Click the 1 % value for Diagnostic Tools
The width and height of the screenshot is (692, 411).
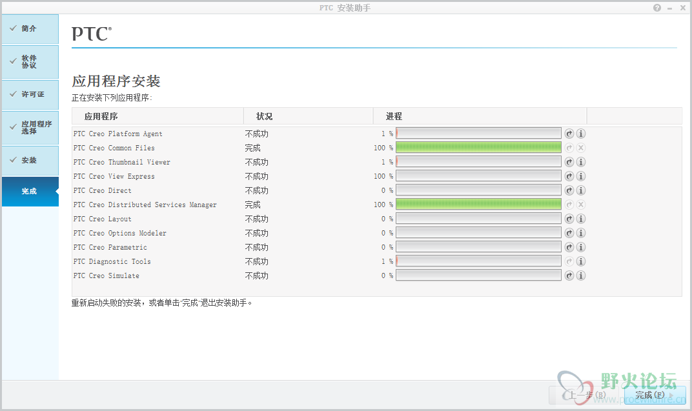(x=387, y=261)
